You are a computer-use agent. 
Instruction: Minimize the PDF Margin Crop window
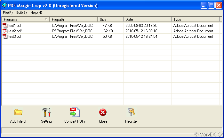[x=204, y=5]
